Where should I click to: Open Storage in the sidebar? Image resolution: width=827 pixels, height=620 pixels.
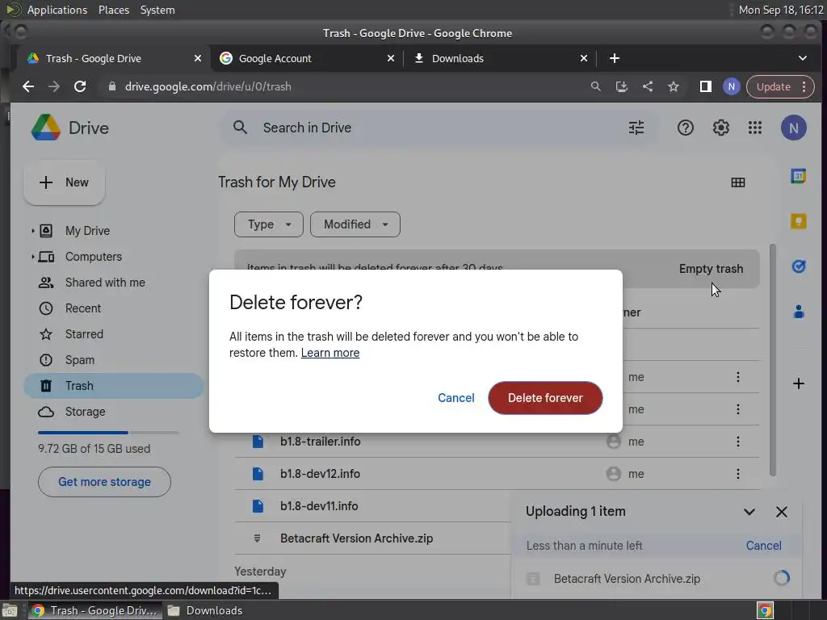[113, 412]
